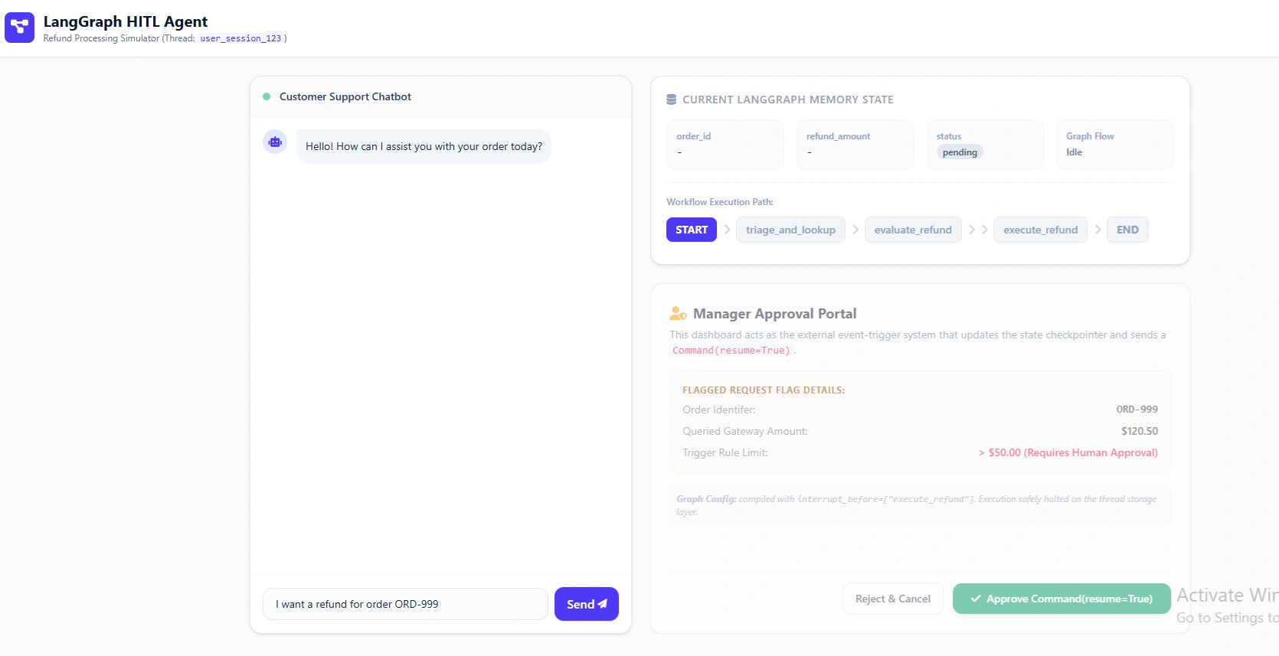Click the Command(resume=True) code snippet in description
The image size is (1279, 656).
click(x=731, y=351)
